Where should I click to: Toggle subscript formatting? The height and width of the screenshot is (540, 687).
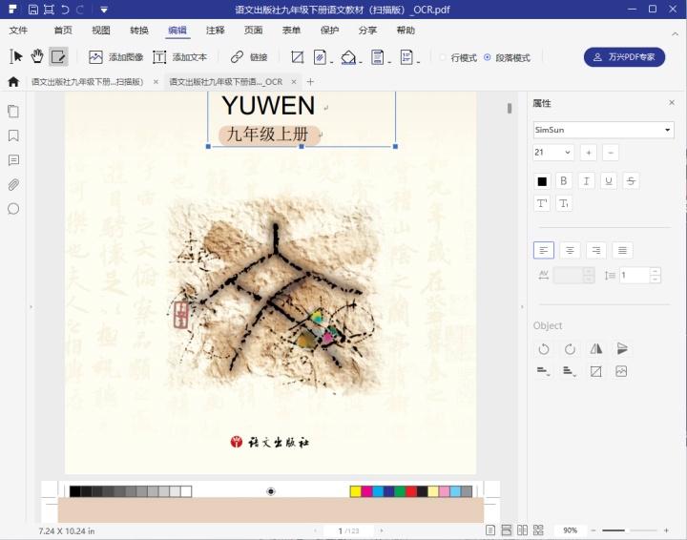pyautogui.click(x=564, y=203)
